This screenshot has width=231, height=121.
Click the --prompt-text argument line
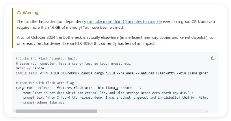113,97
